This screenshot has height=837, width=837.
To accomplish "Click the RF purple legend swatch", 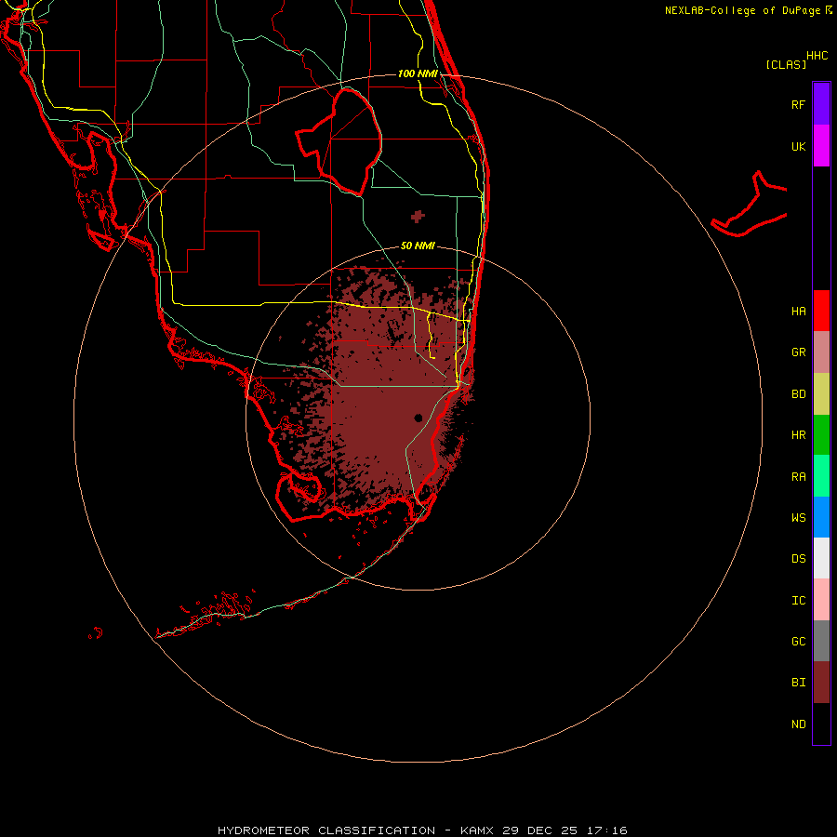I will pos(821,104).
